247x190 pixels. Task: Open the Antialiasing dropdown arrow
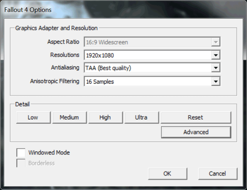(x=216, y=68)
